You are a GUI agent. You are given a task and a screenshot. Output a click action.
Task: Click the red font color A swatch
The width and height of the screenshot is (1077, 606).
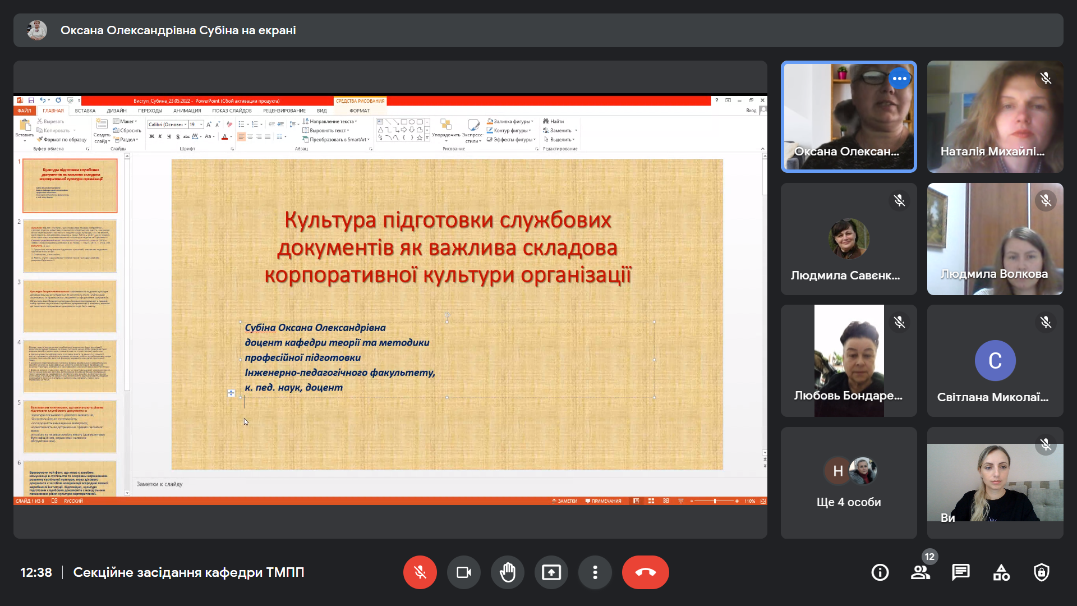(x=224, y=136)
